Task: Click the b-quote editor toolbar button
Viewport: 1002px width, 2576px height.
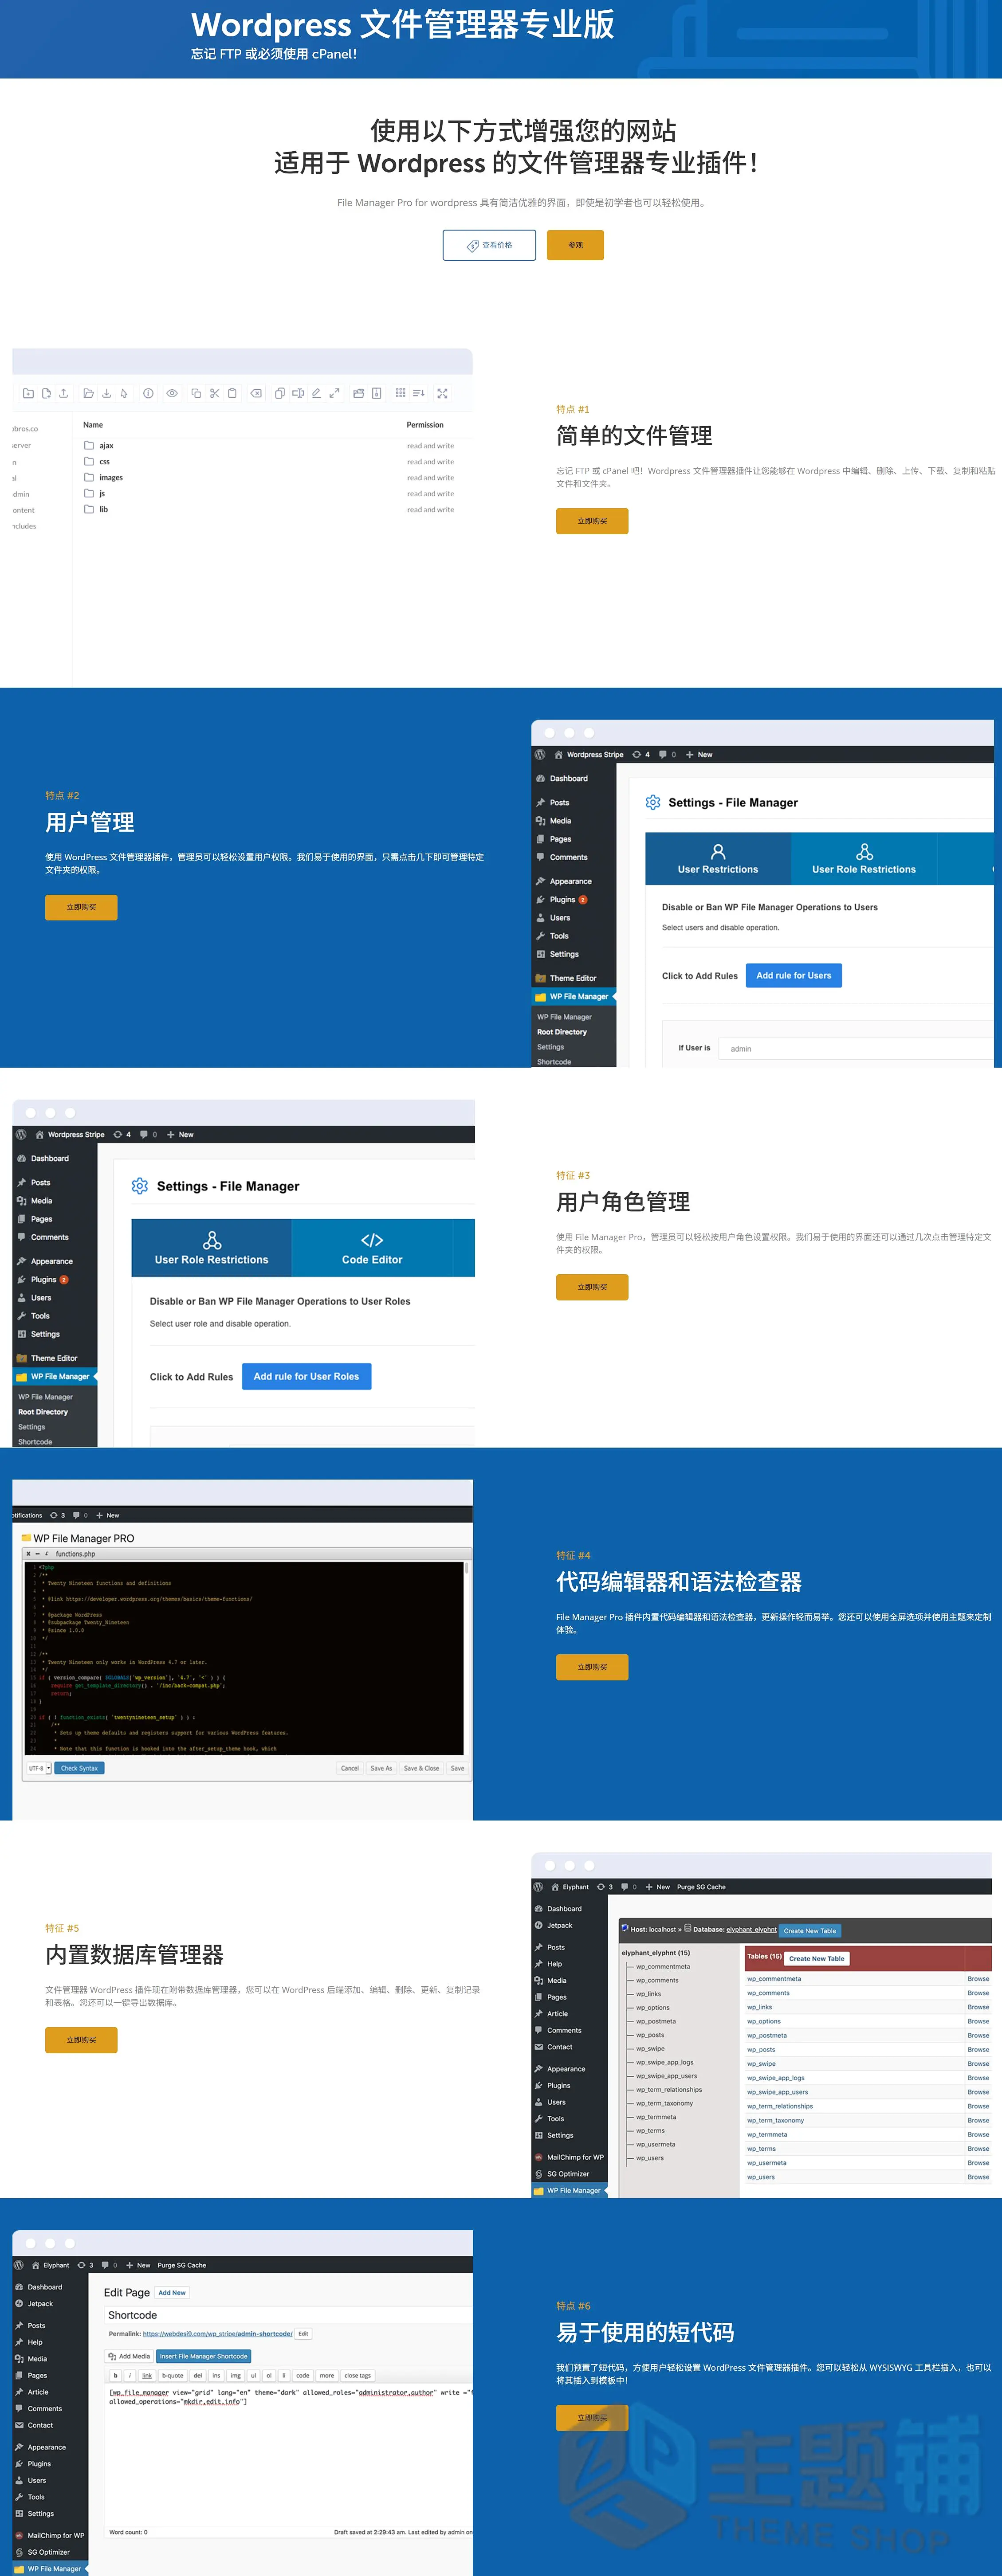Action: coord(173,2375)
